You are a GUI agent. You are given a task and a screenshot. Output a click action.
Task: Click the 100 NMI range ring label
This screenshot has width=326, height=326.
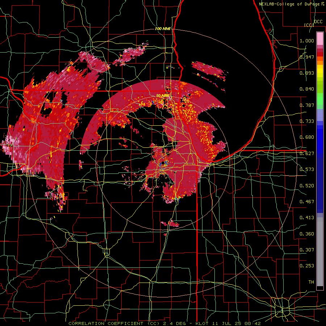click(x=163, y=29)
